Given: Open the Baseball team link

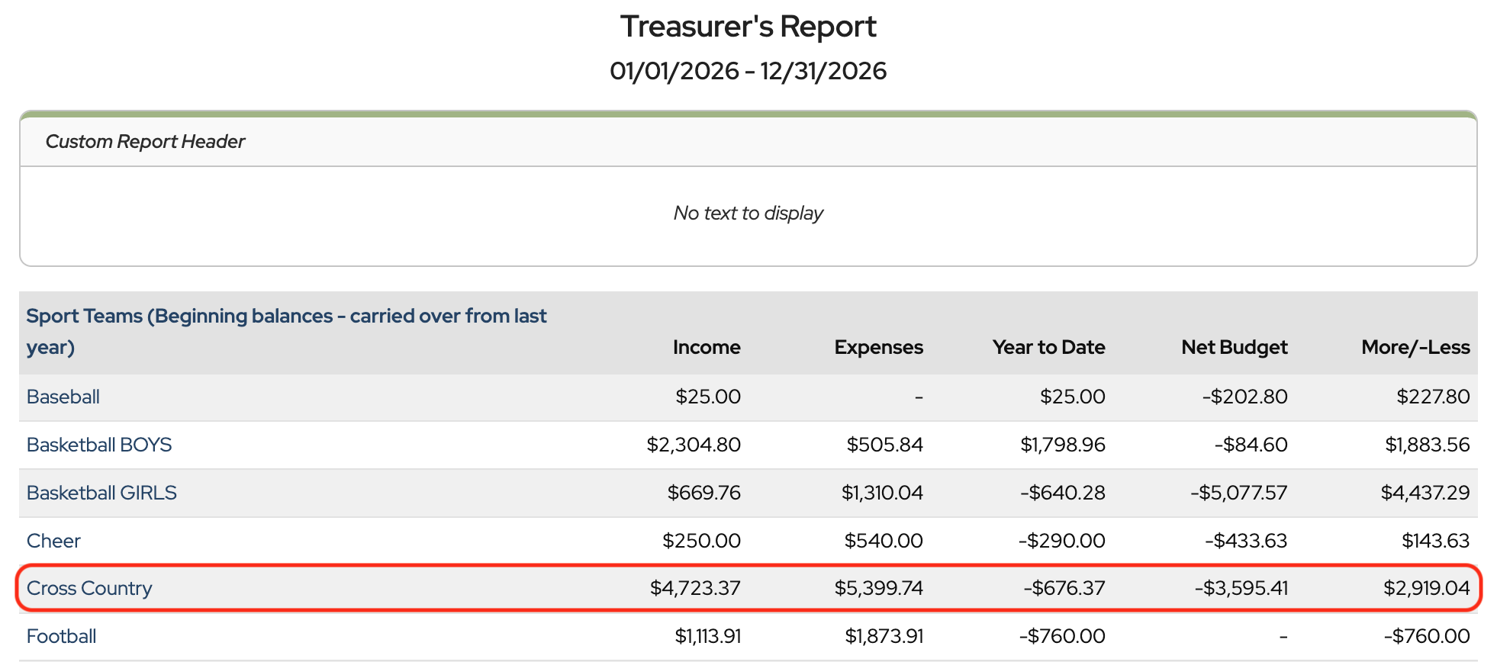Looking at the screenshot, I should (63, 397).
